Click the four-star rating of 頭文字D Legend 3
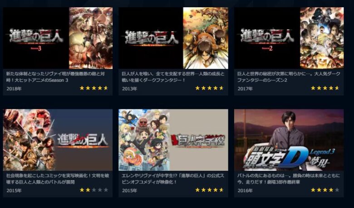The image size is (354, 208). coord(325,190)
